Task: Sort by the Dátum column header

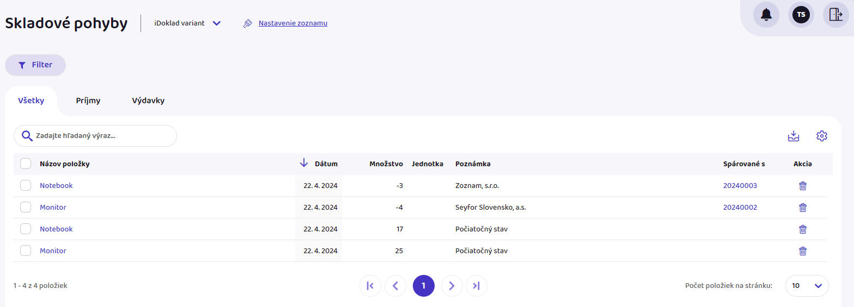Action: pos(326,164)
